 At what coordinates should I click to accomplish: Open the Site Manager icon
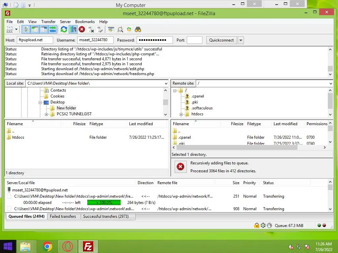(x=9, y=29)
